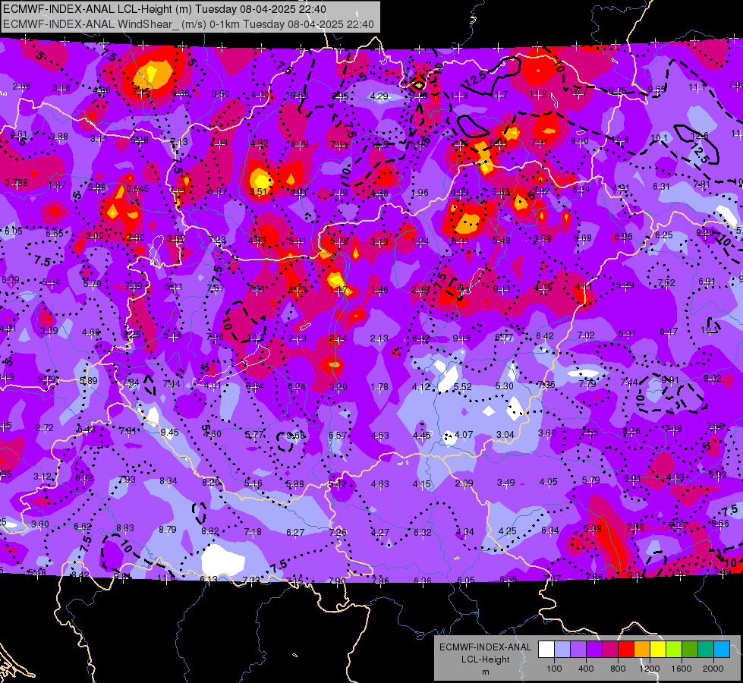Click the grid value 6.27
Screen dimensions: 743x683
pos(295,532)
